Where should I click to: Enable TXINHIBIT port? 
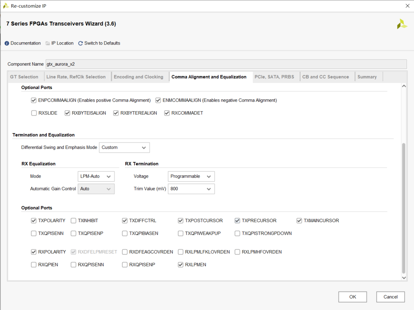[73, 221]
